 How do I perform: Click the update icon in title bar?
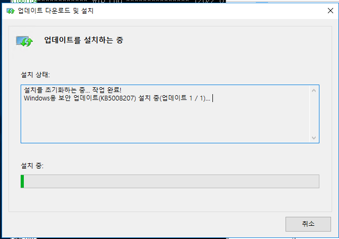(x=11, y=11)
